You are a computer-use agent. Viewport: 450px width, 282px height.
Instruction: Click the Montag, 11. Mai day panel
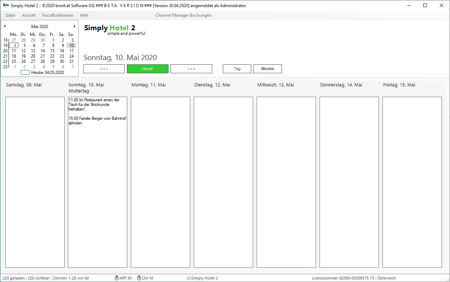(x=160, y=182)
